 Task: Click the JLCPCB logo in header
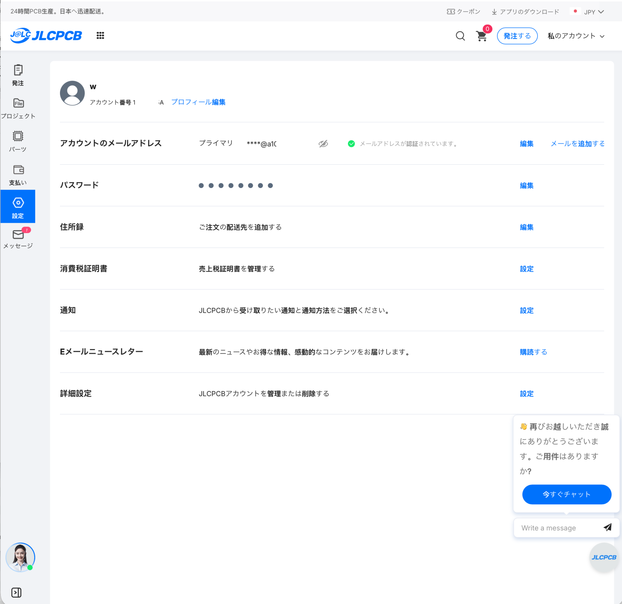pos(46,36)
